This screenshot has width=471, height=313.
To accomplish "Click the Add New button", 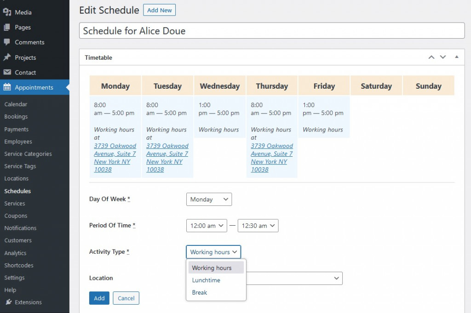I will pyautogui.click(x=159, y=10).
